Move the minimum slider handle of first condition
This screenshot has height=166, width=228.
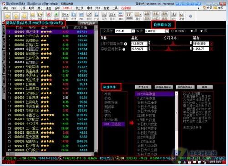150,43
